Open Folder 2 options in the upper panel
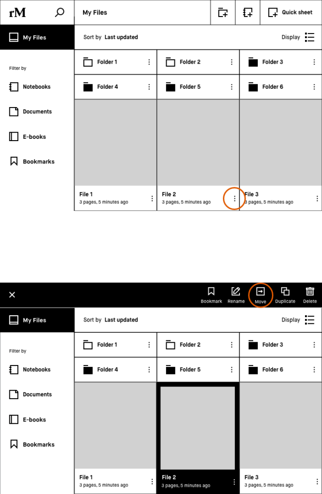The image size is (322, 494). [x=231, y=62]
